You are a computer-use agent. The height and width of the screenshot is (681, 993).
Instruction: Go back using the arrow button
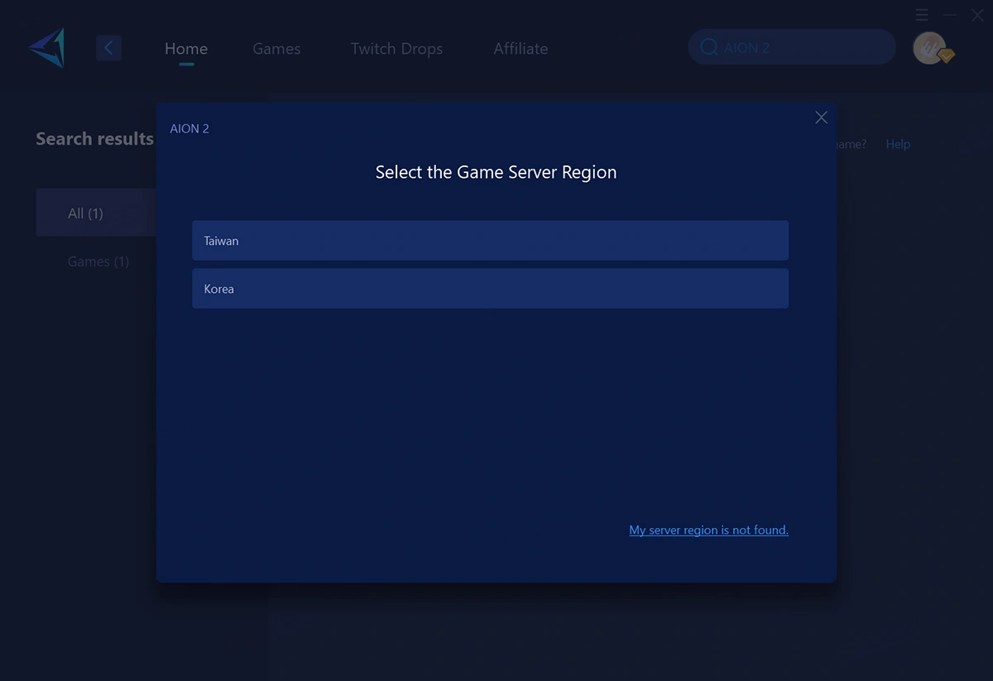tap(108, 48)
